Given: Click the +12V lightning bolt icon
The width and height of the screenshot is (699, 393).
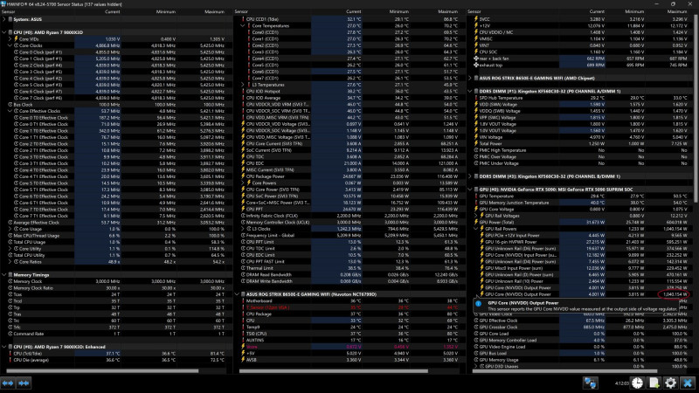Looking at the screenshot, I should pos(475,26).
